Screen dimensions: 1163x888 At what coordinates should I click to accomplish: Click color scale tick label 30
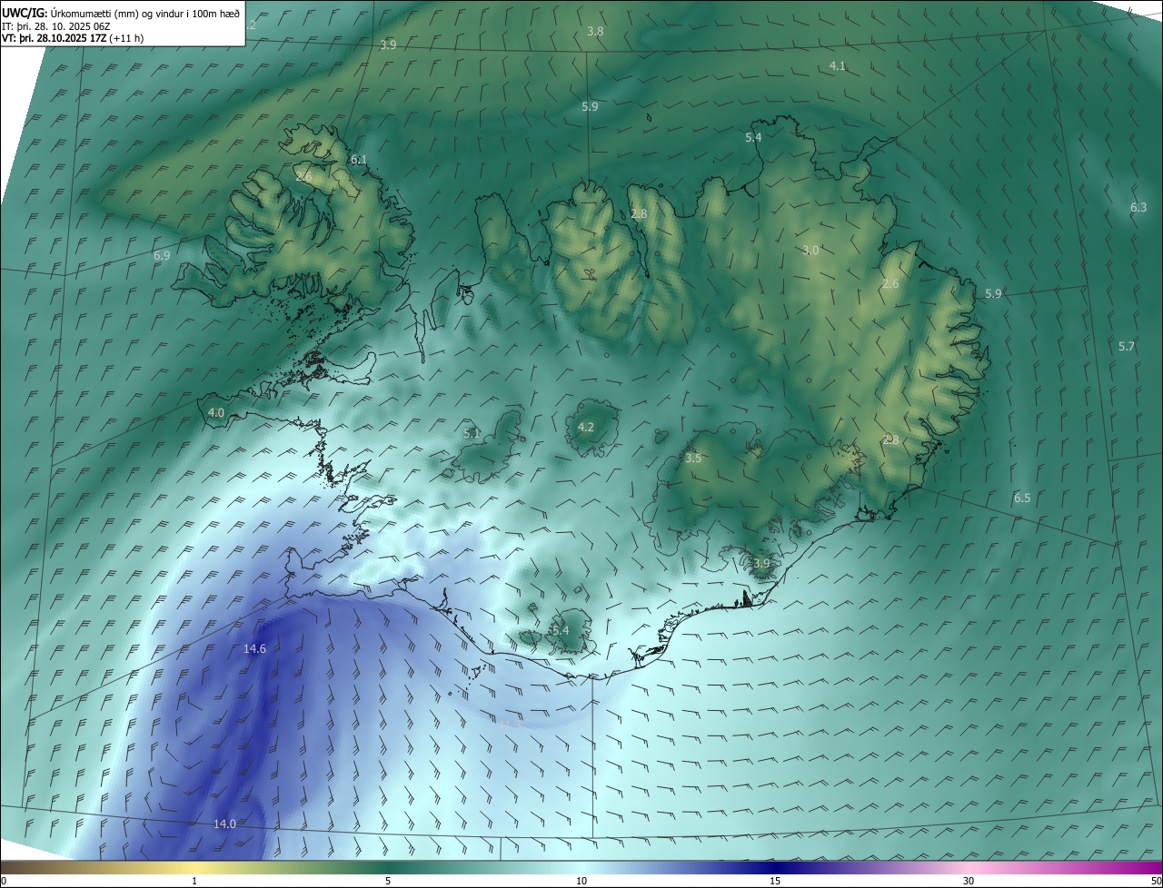969,881
